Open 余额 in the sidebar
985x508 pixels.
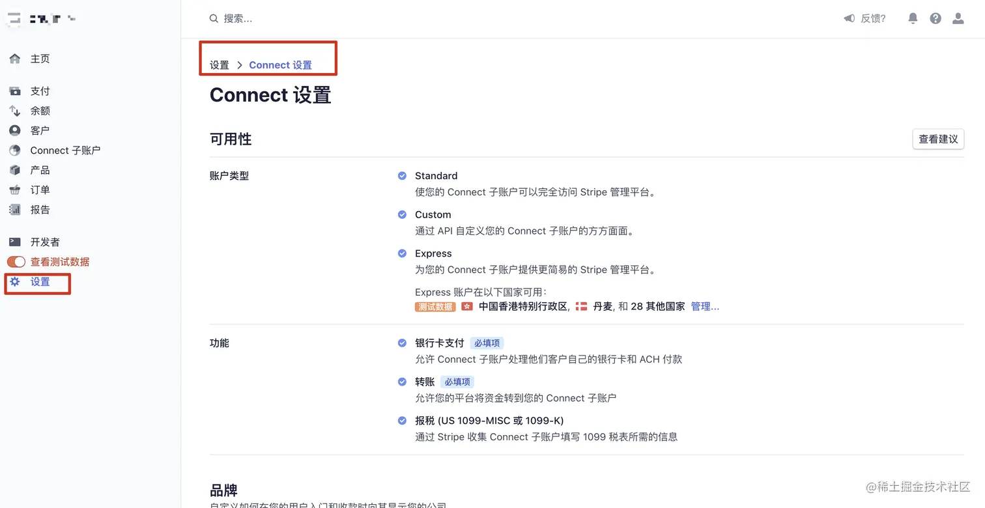[40, 111]
